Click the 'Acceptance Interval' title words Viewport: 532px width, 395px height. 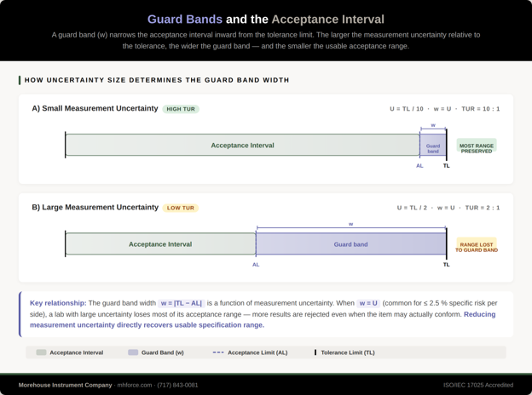327,20
